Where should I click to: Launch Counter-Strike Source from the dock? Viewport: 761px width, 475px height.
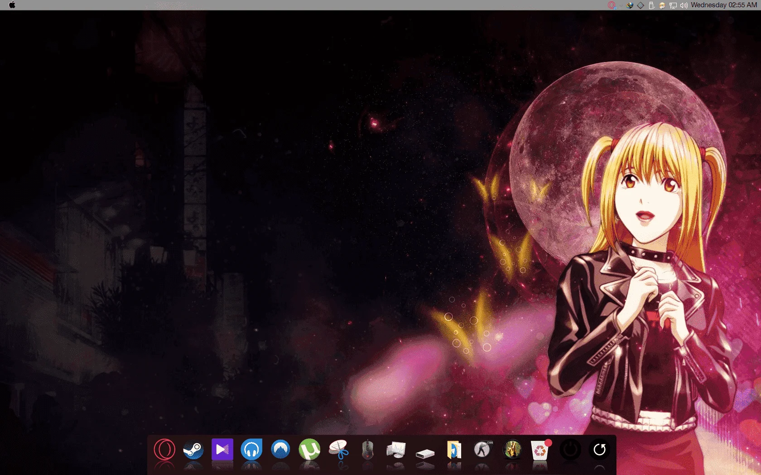coord(483,450)
